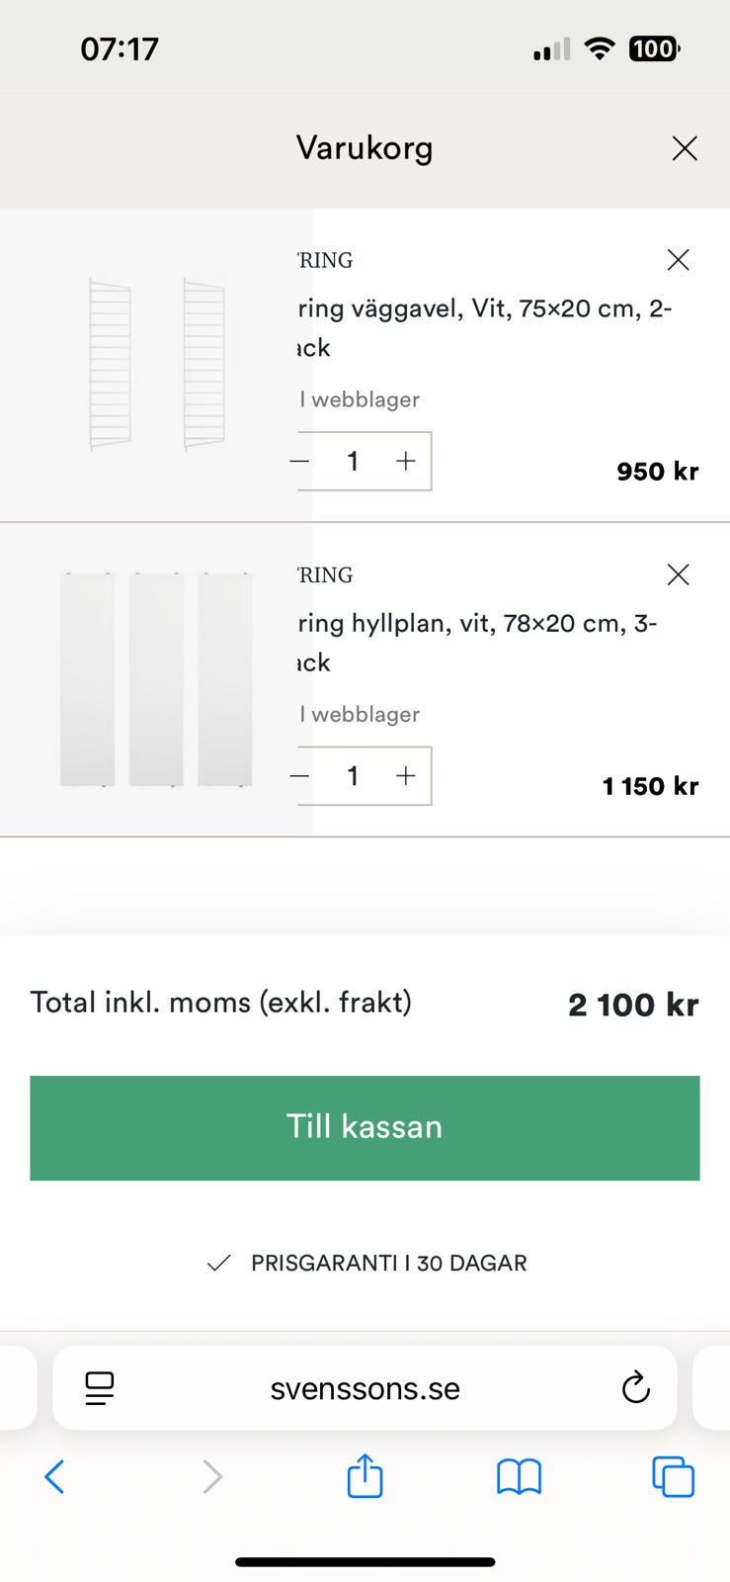Decrease väggavel quantity with minus
The height and width of the screenshot is (1582, 730).
(301, 461)
